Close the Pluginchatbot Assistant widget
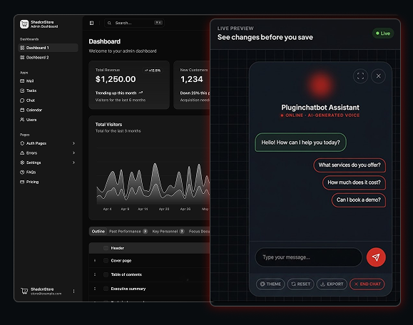This screenshot has width=413, height=325. 379,76
